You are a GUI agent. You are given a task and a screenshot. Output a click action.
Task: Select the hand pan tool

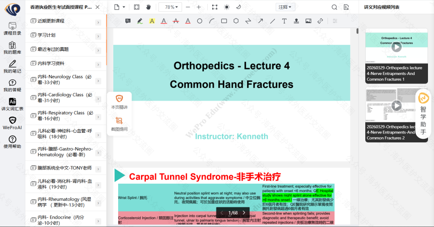click(148, 7)
